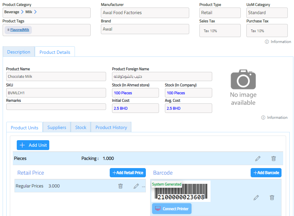This screenshot has height=216, width=294.
Task: Open the ellipsis menu next to Regular Prices
Action: click(143, 186)
